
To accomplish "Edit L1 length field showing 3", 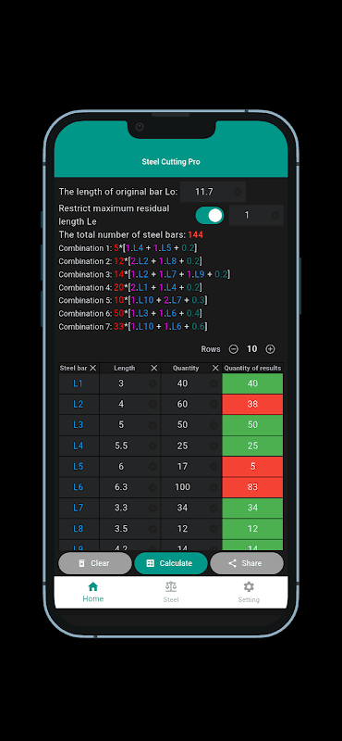I will coord(129,383).
